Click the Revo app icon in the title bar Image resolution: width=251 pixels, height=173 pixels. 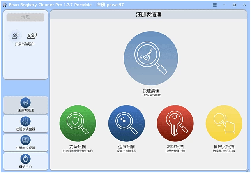point(4,5)
